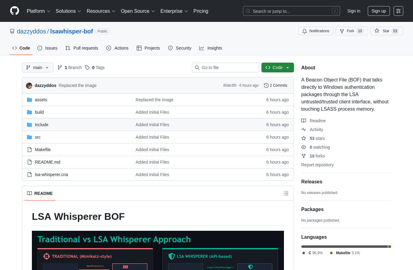Click the C language bar segment
The height and width of the screenshot is (270, 413).
344,247
